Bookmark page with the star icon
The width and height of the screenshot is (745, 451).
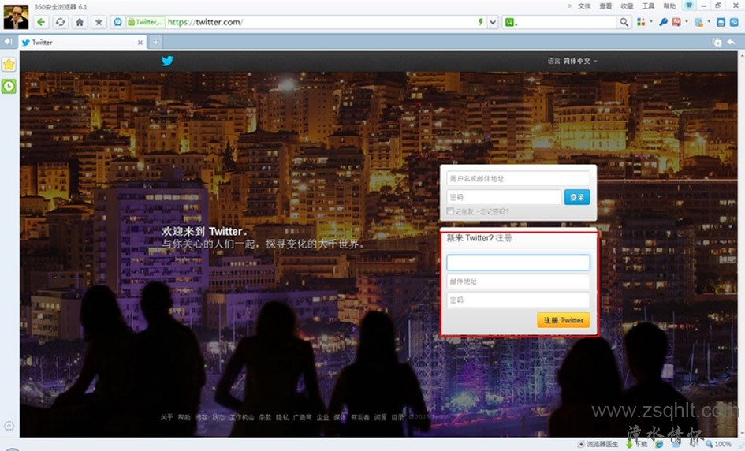point(99,22)
